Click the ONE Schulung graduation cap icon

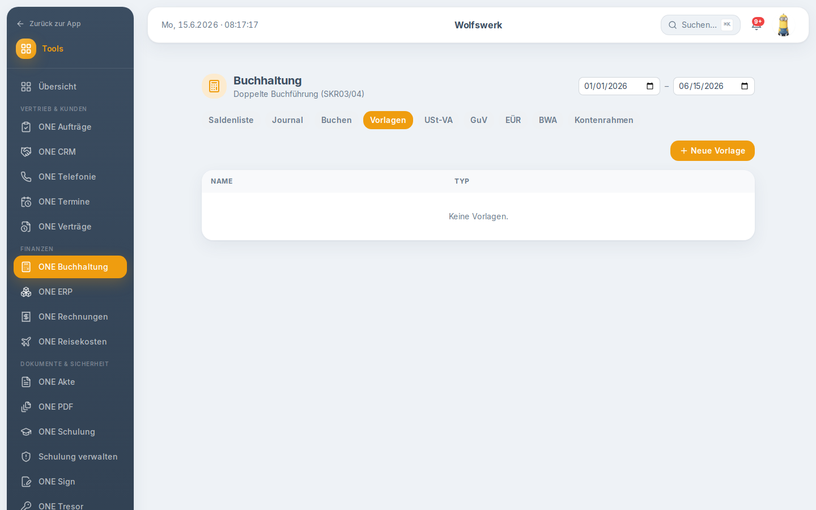(x=26, y=432)
